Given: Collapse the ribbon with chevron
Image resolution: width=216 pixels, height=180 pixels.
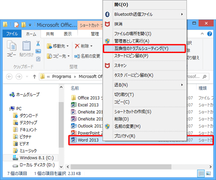Looking at the screenshot, I should (x=202, y=34).
